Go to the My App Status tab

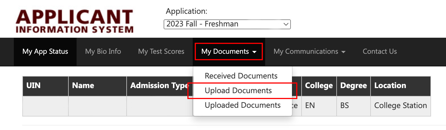click(45, 52)
